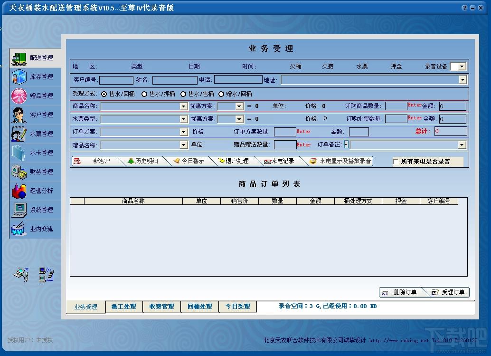
Task: Click the 姓名 input field
Action: [175, 80]
